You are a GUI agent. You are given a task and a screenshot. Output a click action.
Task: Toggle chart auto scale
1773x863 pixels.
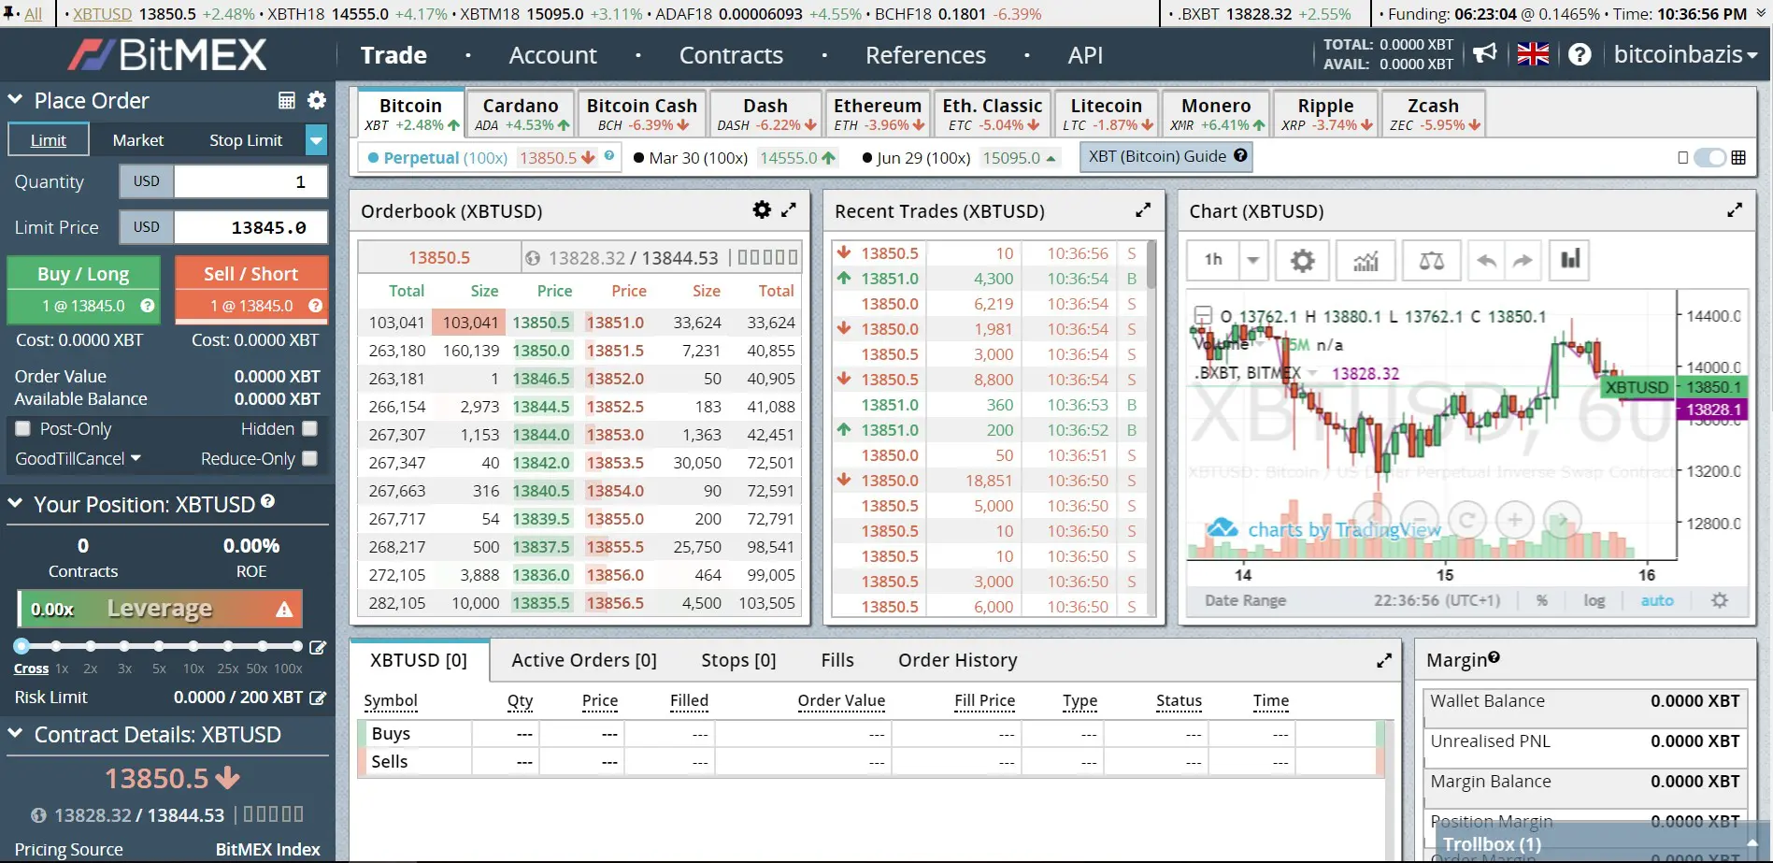tap(1657, 600)
